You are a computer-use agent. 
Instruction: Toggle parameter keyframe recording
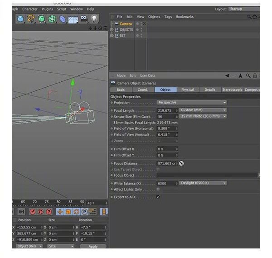coord(84,212)
